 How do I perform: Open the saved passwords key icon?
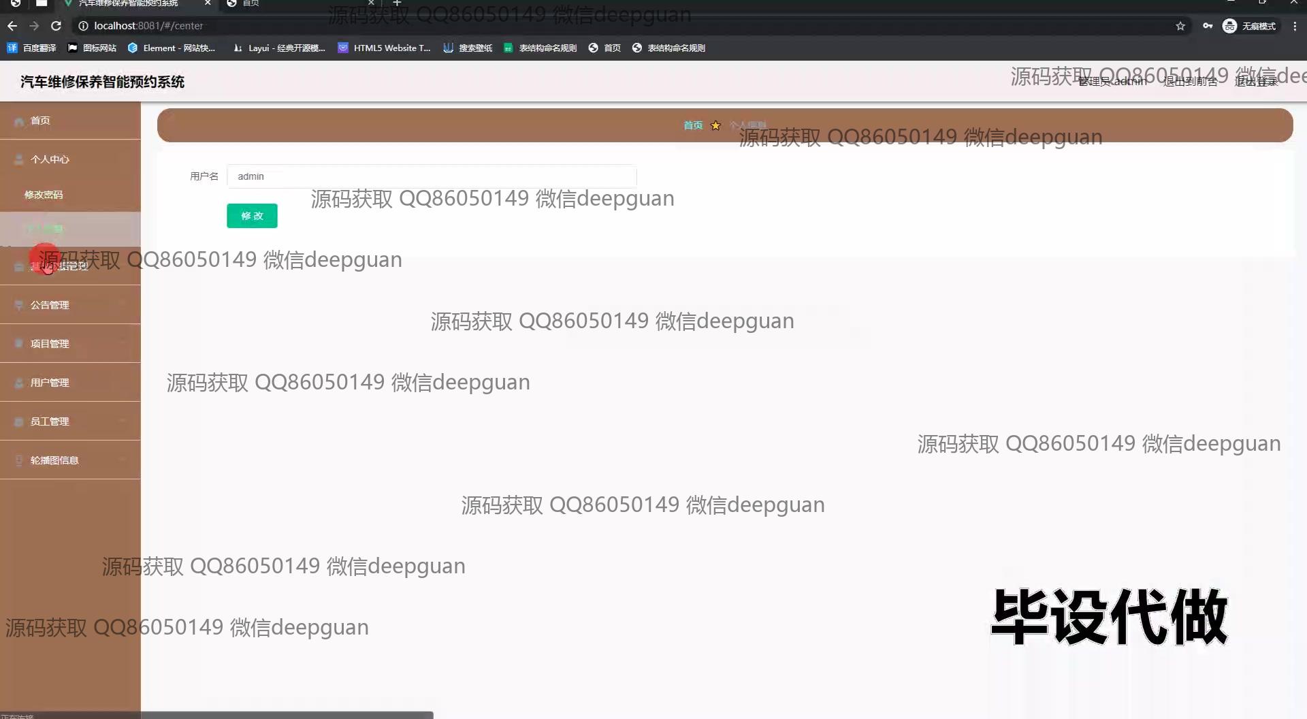point(1208,26)
